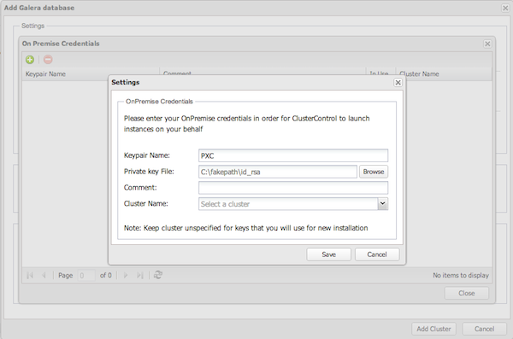513x339 pixels.
Task: Go to last page in credentials grid
Action: 140,275
